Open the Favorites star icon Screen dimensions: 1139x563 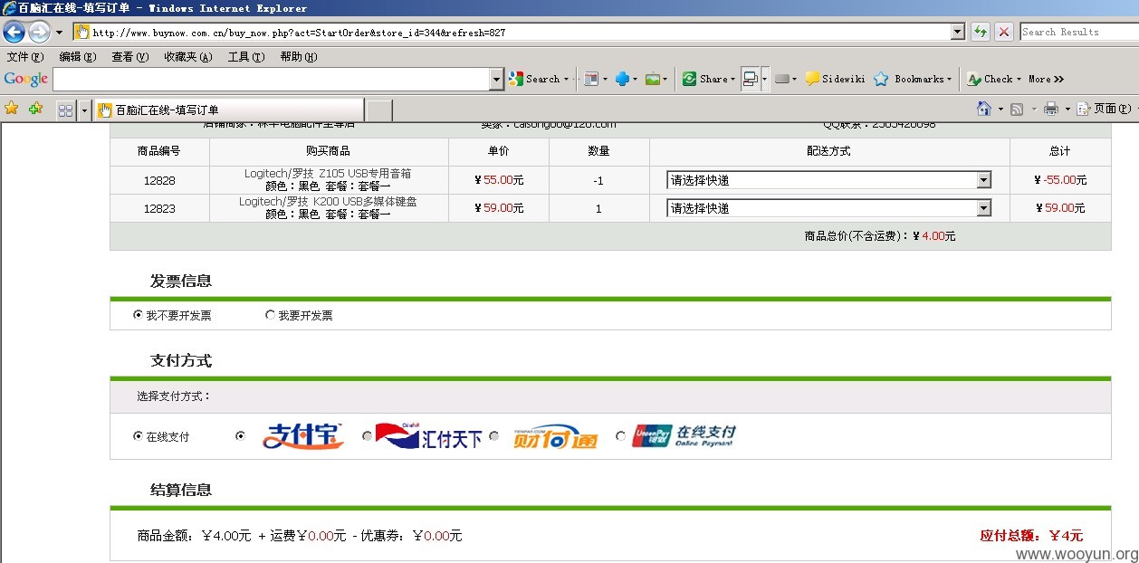point(12,109)
